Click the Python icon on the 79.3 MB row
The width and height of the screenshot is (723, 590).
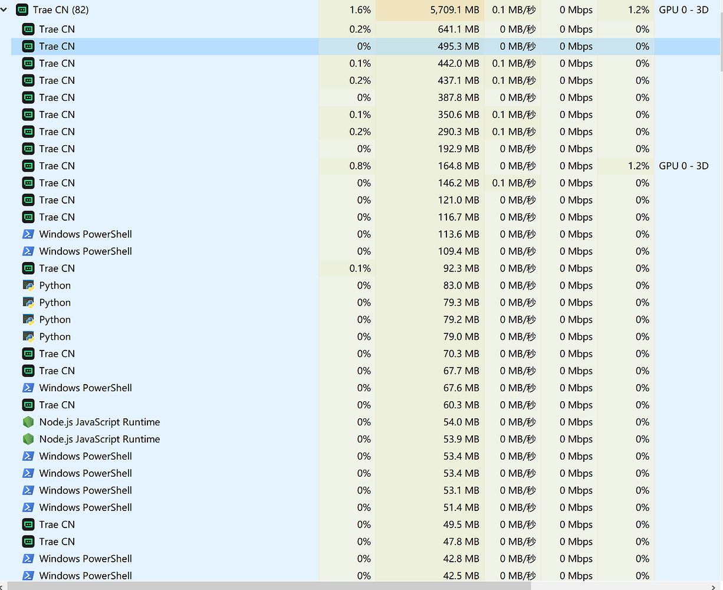pyautogui.click(x=28, y=303)
